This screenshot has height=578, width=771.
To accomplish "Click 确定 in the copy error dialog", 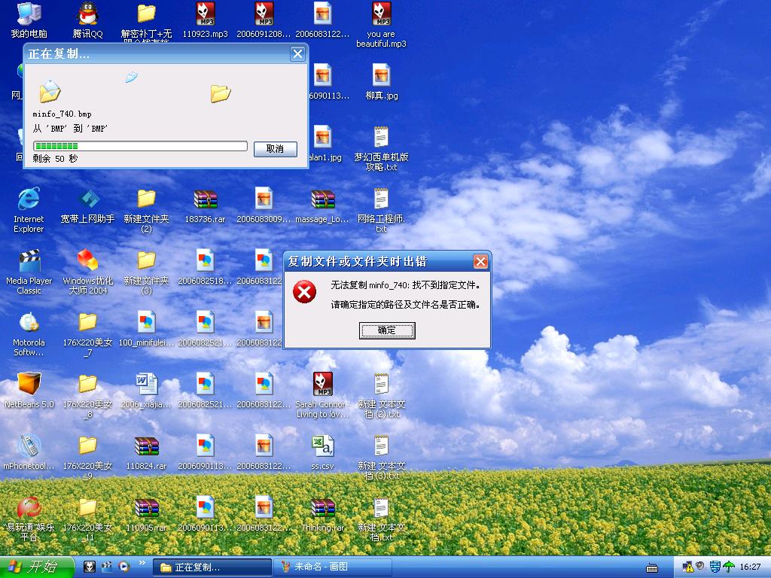I will tap(387, 330).
